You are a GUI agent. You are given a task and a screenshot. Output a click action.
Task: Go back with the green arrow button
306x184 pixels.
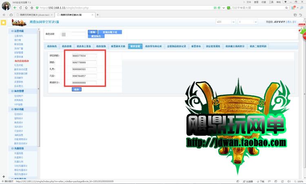pyautogui.click(x=15, y=8)
